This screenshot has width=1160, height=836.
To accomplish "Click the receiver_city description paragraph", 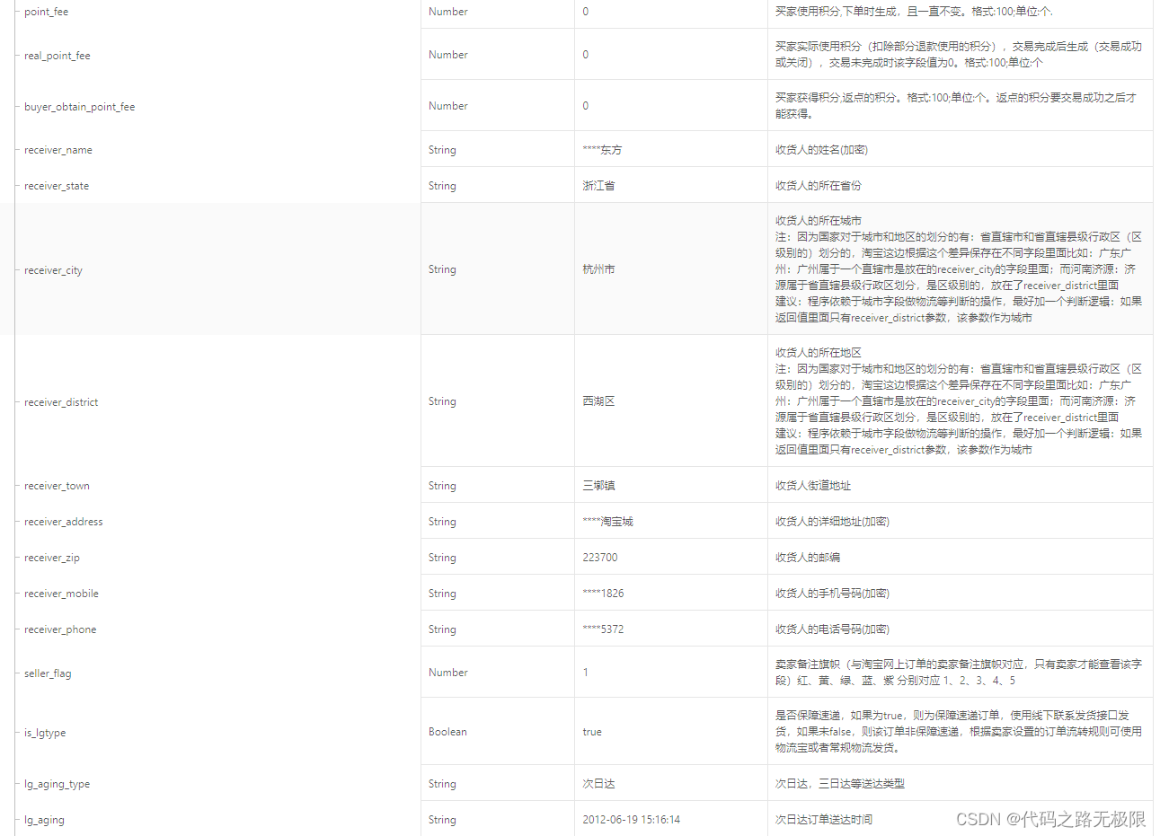I will click(959, 269).
